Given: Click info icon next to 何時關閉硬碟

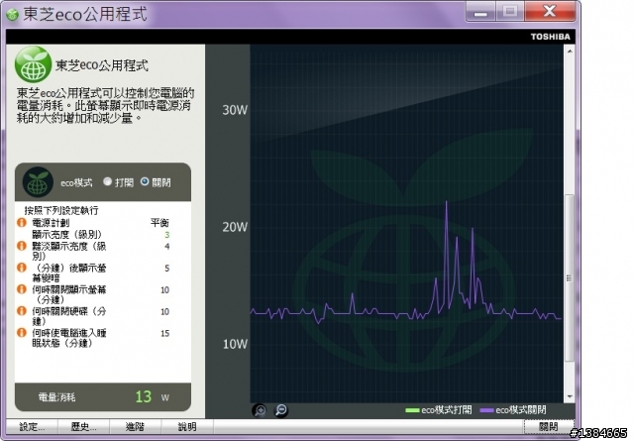Looking at the screenshot, I should tap(22, 311).
